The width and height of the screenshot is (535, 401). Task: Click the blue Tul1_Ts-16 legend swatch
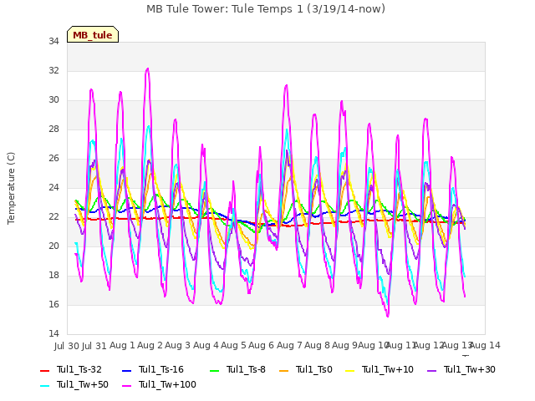(x=126, y=371)
